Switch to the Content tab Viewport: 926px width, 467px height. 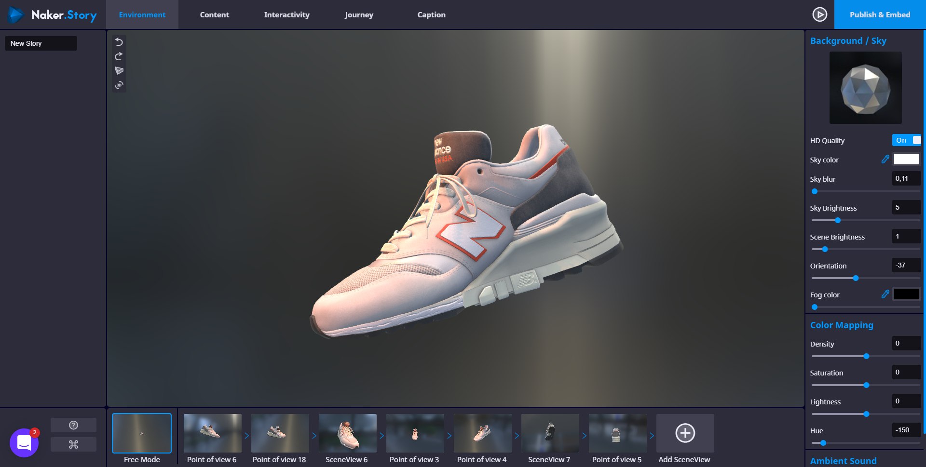pyautogui.click(x=215, y=15)
